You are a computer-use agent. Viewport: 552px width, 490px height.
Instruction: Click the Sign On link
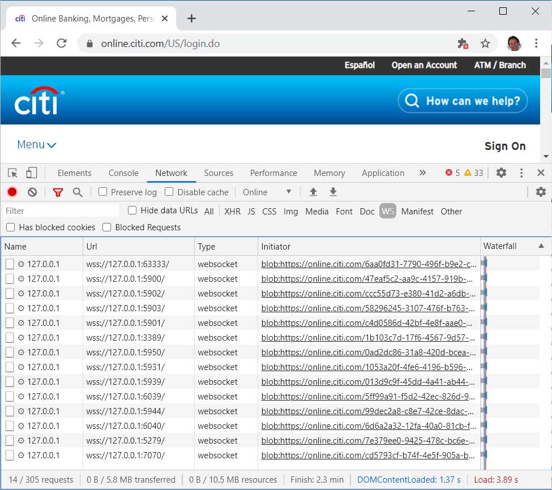coord(505,146)
